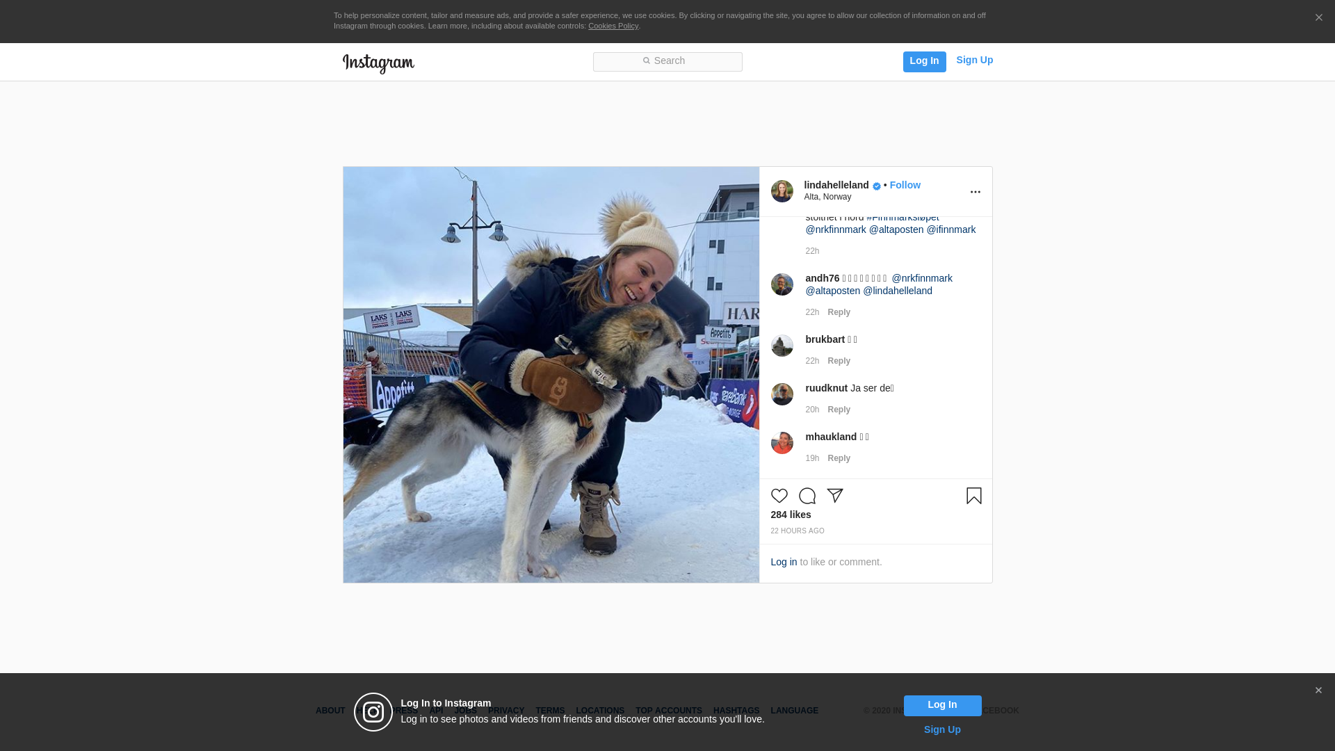Open brukbart commenter avatar
The width and height of the screenshot is (1335, 751).
tap(782, 346)
